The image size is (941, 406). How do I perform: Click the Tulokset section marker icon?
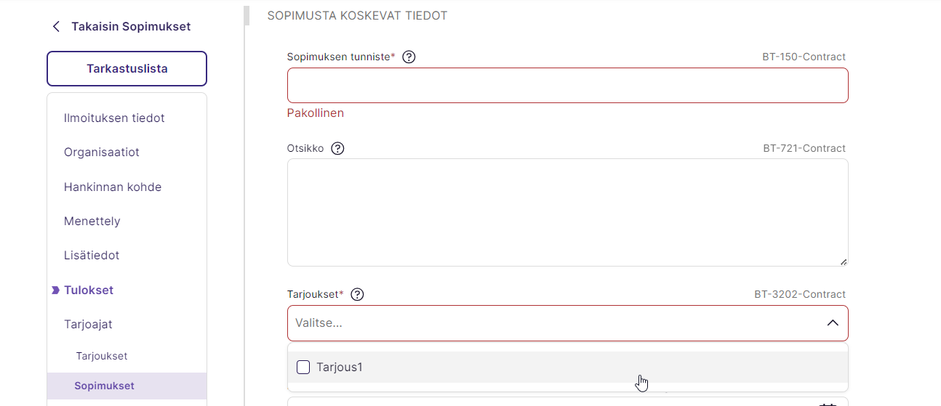55,290
